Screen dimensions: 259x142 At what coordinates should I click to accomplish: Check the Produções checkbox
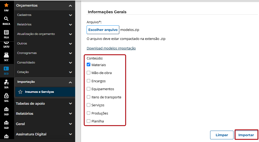coord(88,113)
